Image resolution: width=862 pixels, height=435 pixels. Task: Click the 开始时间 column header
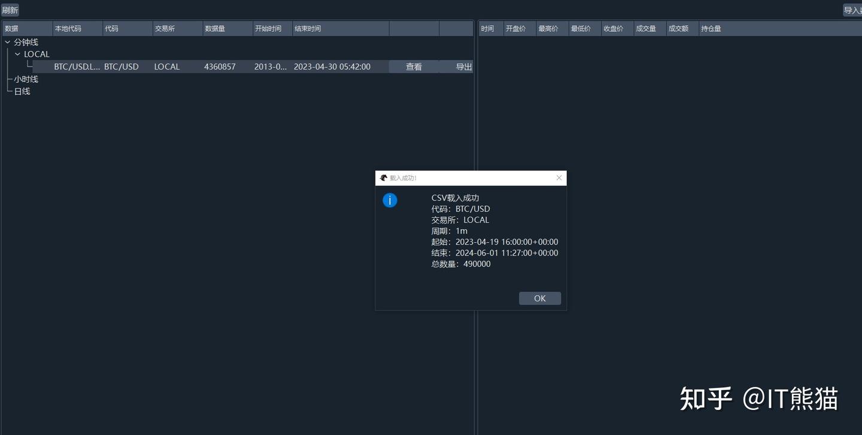pyautogui.click(x=268, y=28)
